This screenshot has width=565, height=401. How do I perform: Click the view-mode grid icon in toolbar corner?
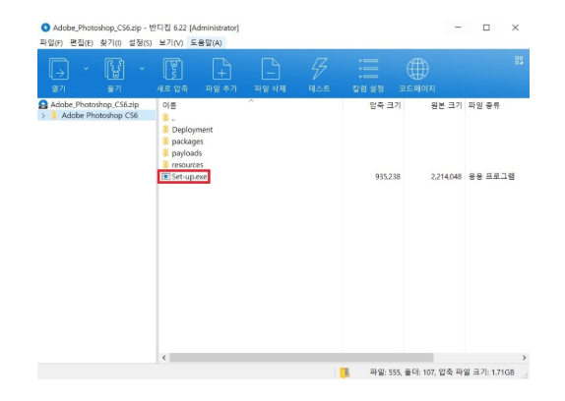point(519,60)
